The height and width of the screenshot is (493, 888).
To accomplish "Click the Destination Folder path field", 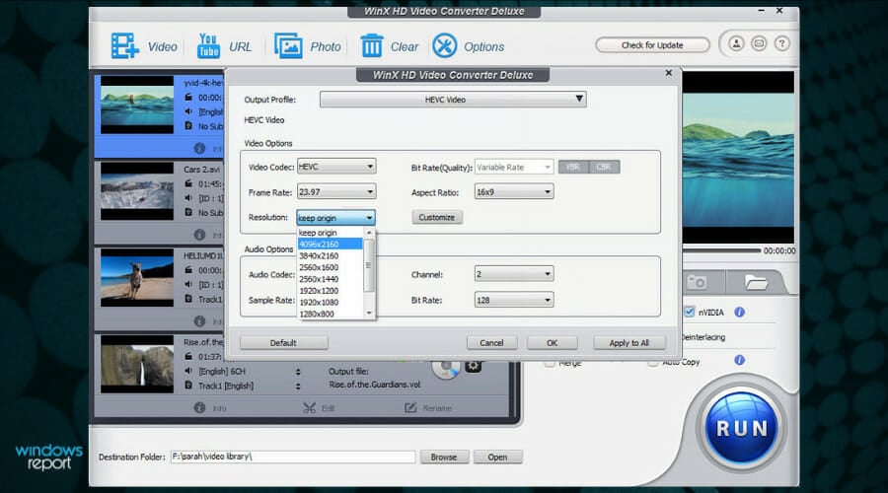I will tap(293, 457).
